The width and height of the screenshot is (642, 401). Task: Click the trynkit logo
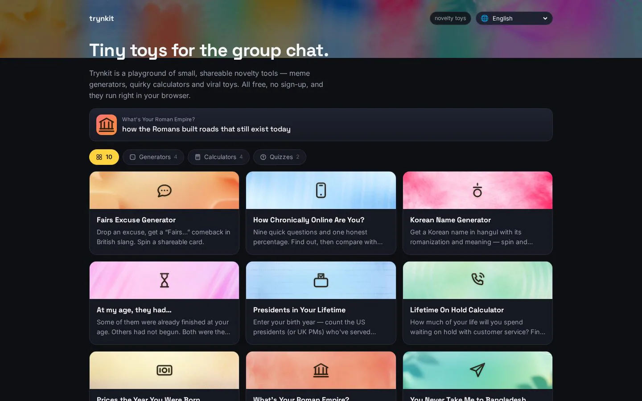point(101,18)
